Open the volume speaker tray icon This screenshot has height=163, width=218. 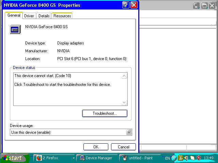pyautogui.click(x=186, y=158)
